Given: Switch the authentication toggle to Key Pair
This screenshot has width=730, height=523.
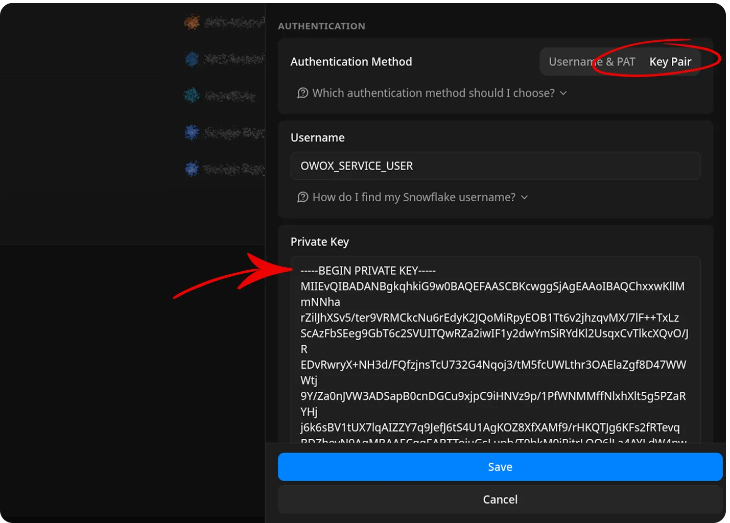Looking at the screenshot, I should coord(670,61).
